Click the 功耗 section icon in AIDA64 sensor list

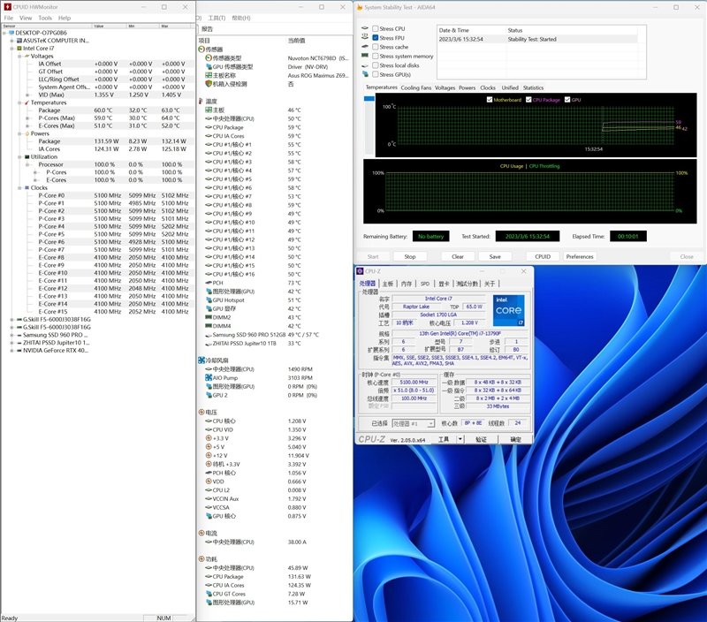201,559
